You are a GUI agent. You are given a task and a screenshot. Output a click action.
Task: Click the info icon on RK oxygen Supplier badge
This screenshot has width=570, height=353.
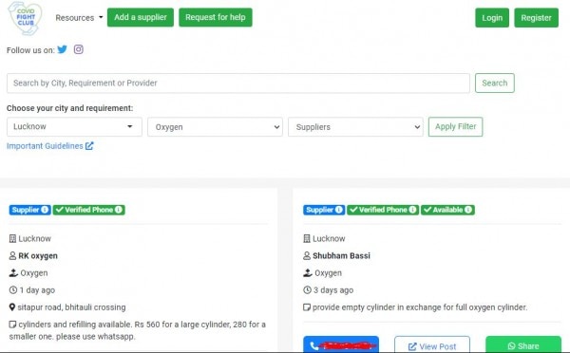tap(45, 210)
